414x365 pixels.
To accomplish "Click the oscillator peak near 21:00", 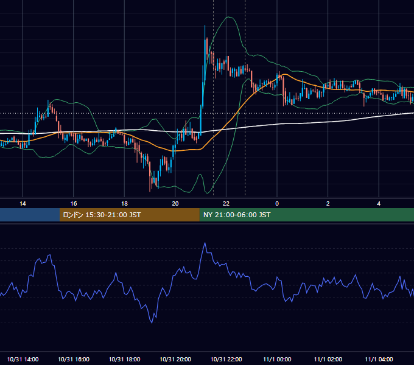I will tap(205, 243).
